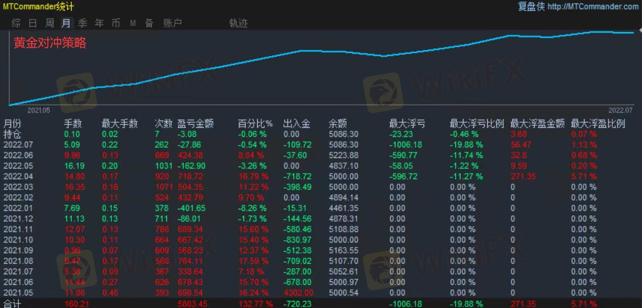Go to the 账户 account tab
This screenshot has width=642, height=308.
tap(172, 23)
